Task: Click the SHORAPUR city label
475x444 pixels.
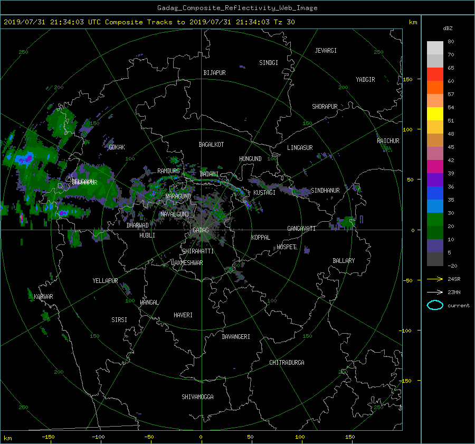Action: (325, 107)
